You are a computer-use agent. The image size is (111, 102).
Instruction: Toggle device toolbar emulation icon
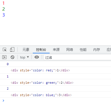tap(12, 49)
